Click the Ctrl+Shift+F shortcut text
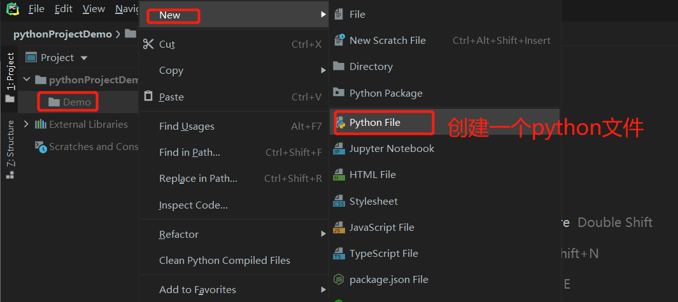The image size is (678, 302). click(293, 152)
